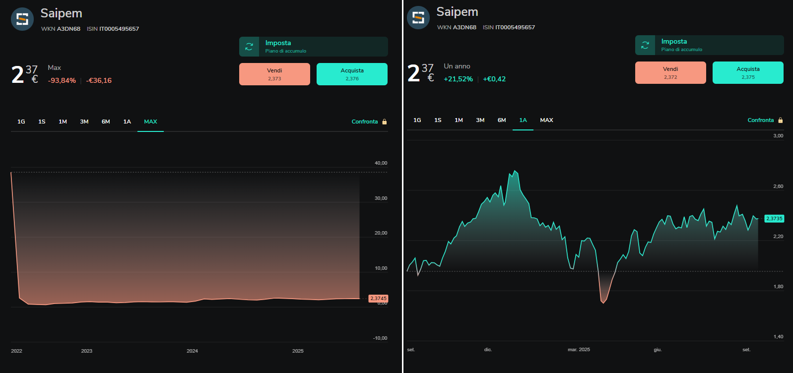Viewport: 793px width, 373px height.
Task: Click the lock icon next to left Confronta
Action: (x=385, y=122)
